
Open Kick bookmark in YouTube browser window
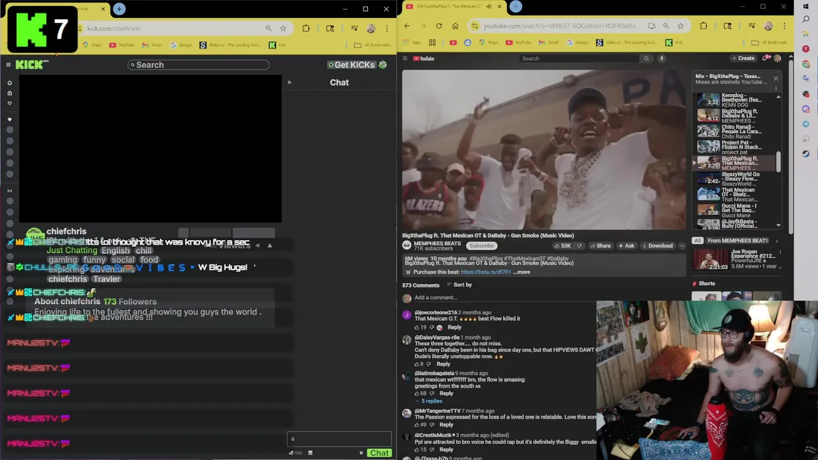click(674, 42)
